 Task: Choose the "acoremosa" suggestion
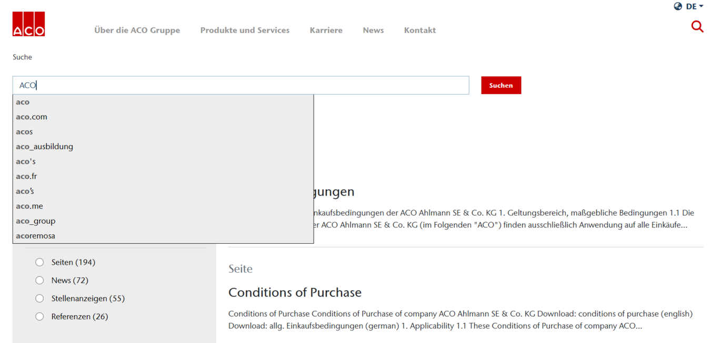pos(163,236)
